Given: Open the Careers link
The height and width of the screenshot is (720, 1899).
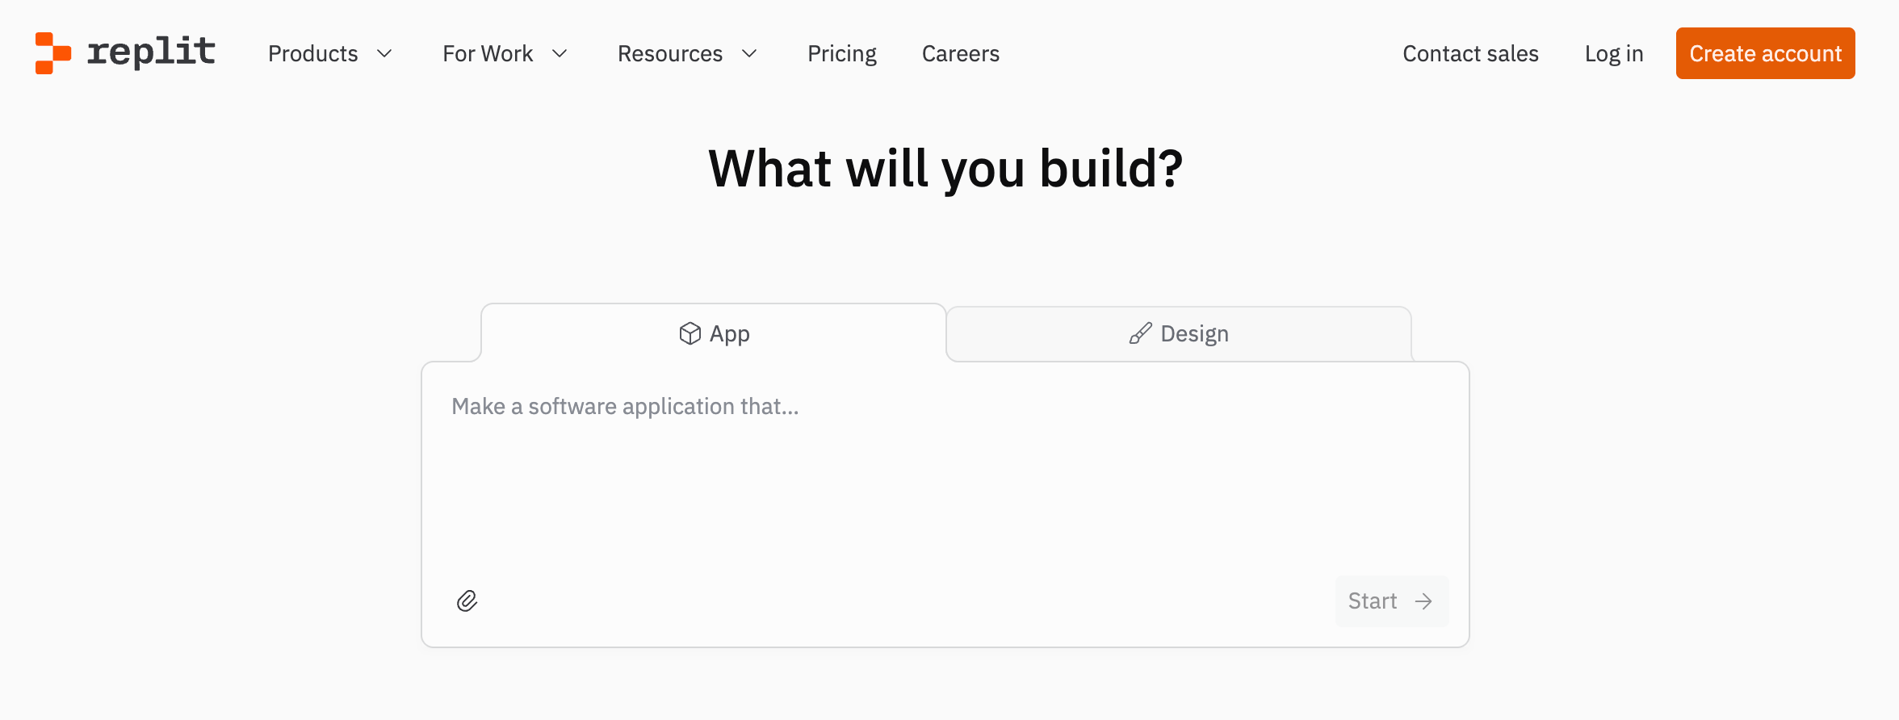Looking at the screenshot, I should [x=960, y=53].
